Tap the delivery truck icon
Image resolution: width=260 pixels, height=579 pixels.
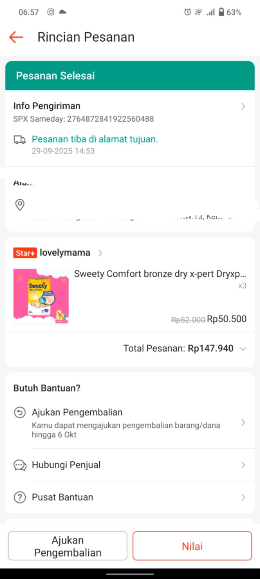click(x=20, y=140)
